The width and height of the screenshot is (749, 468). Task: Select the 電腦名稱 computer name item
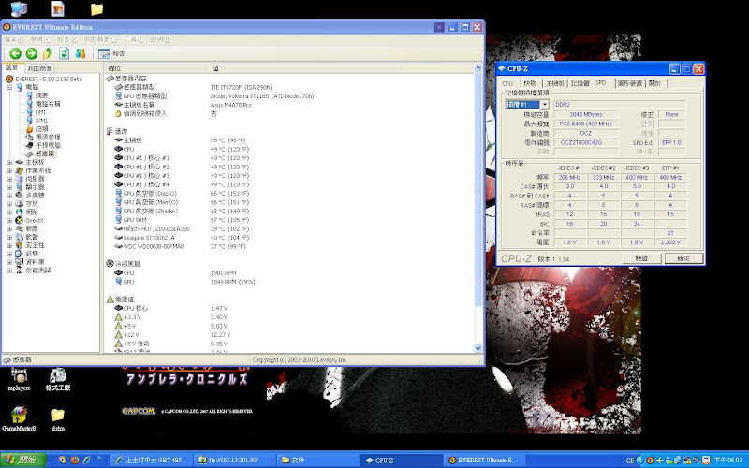pos(43,104)
